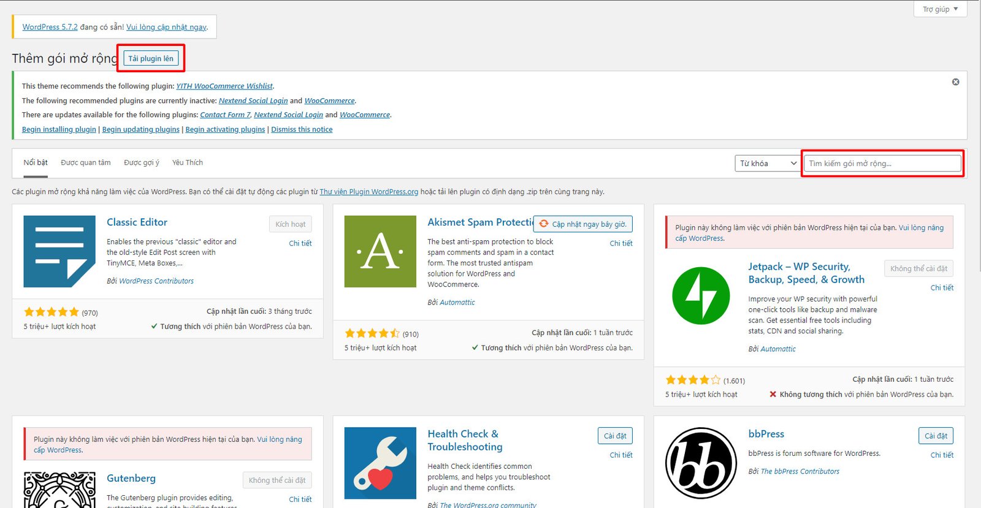Click the disabled Không thể cài đặt Jetpack button
981x508 pixels.
pyautogui.click(x=918, y=268)
